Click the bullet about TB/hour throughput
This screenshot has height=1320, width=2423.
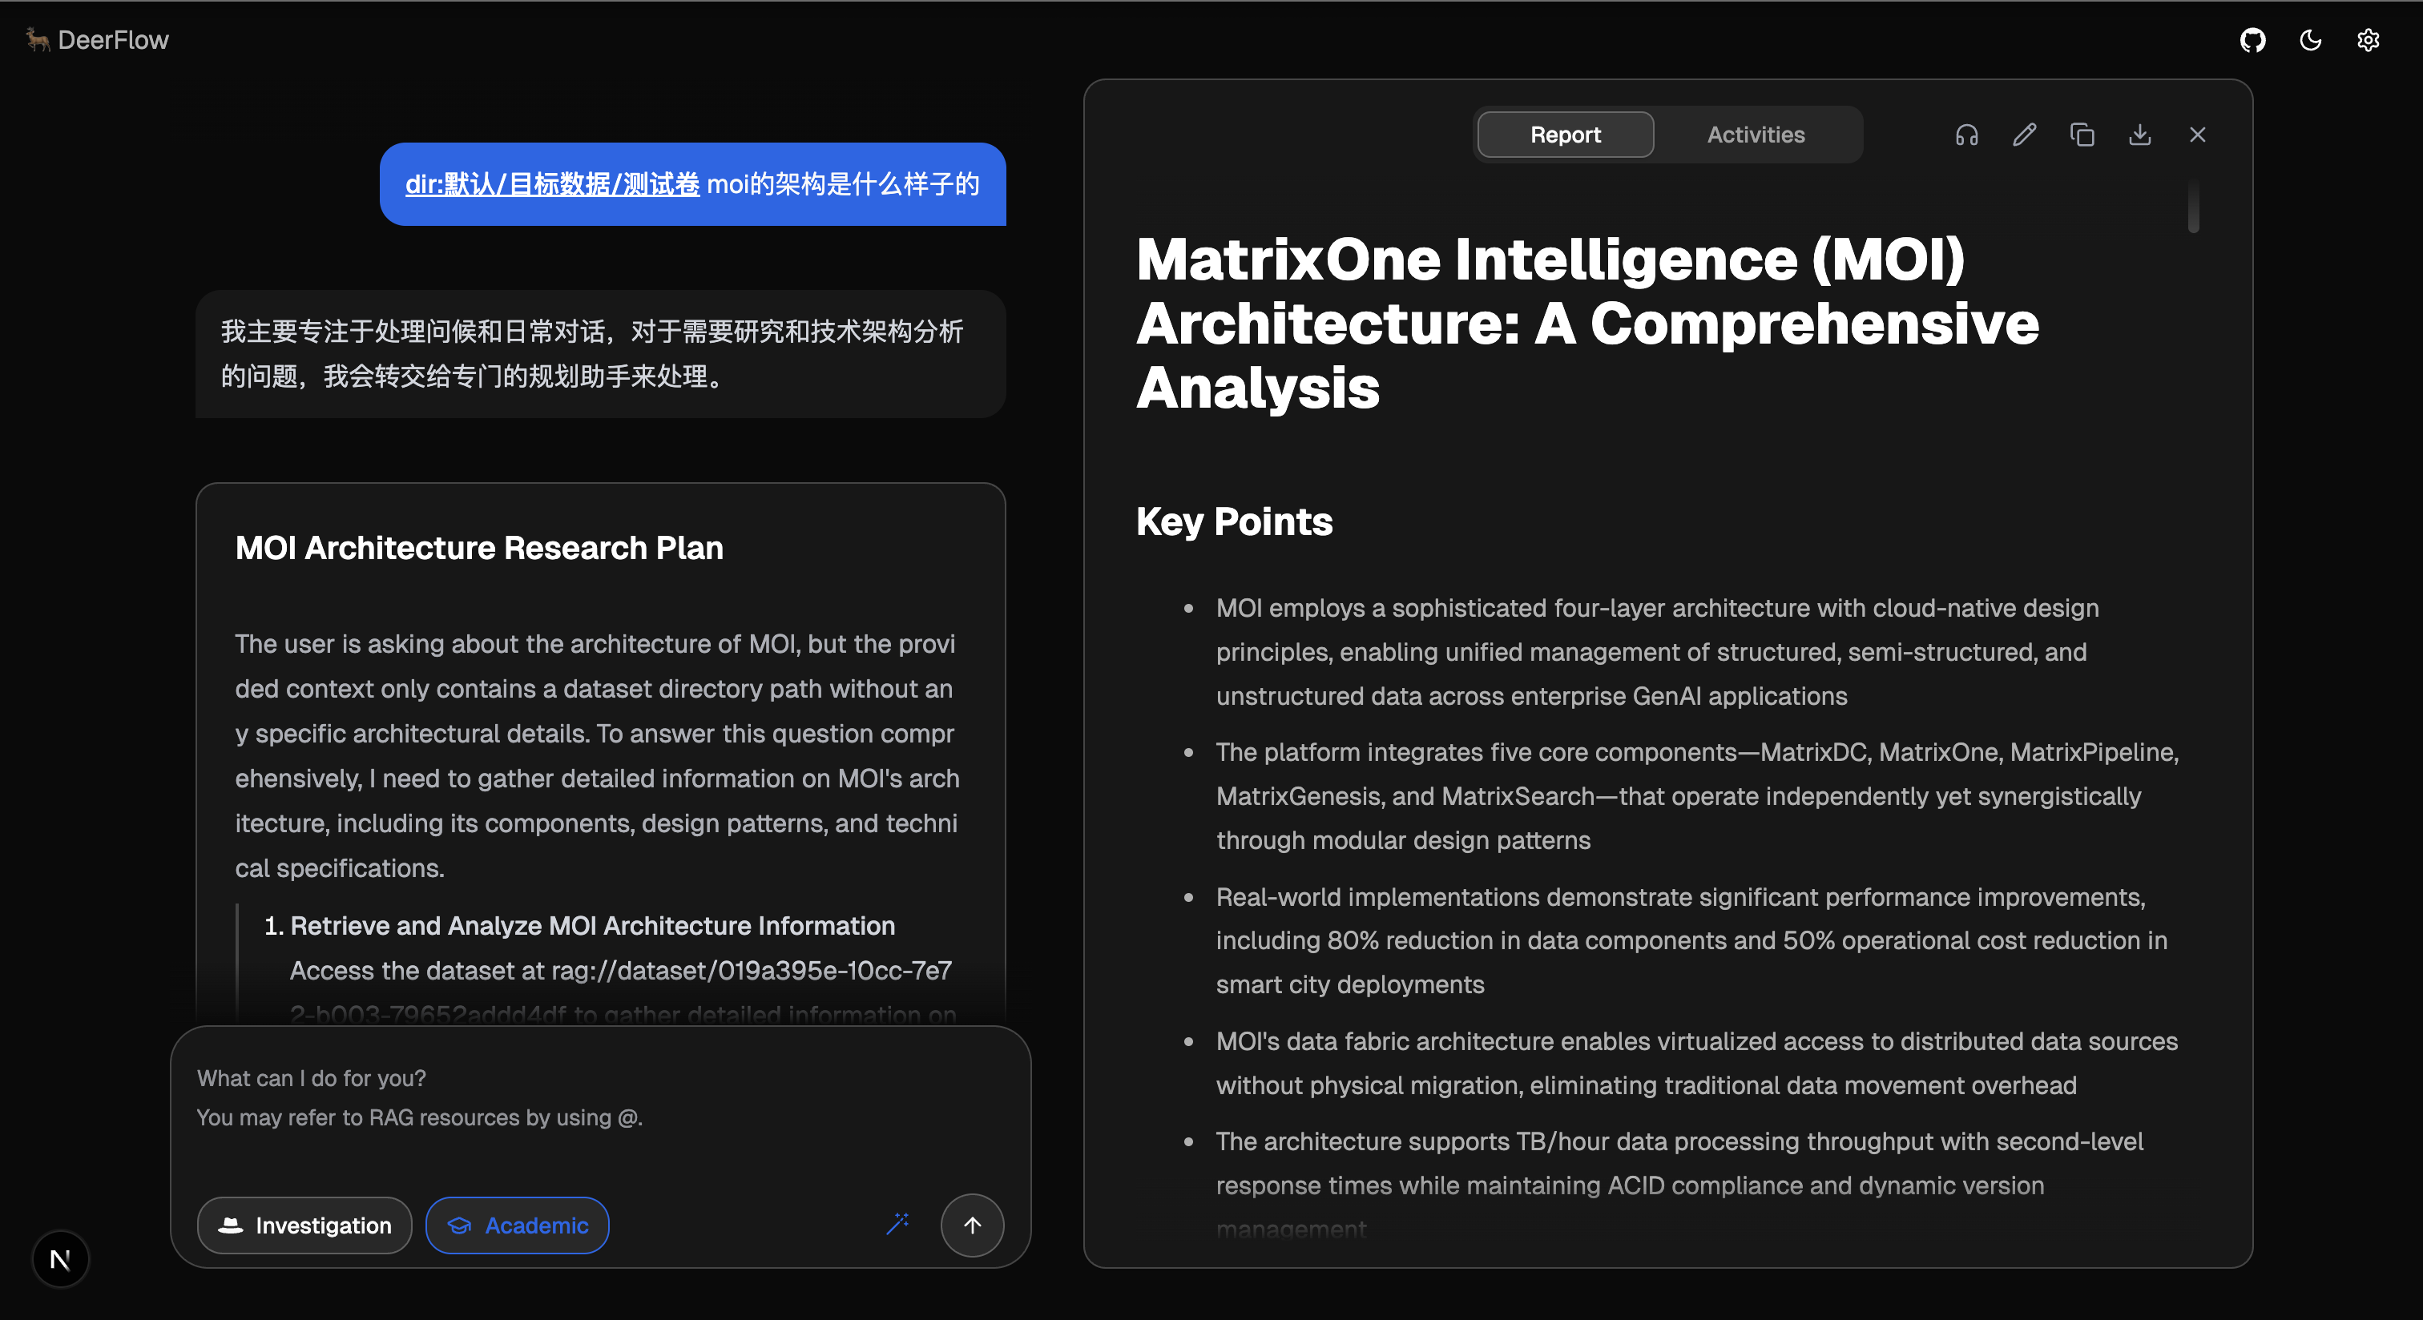tap(1680, 1185)
